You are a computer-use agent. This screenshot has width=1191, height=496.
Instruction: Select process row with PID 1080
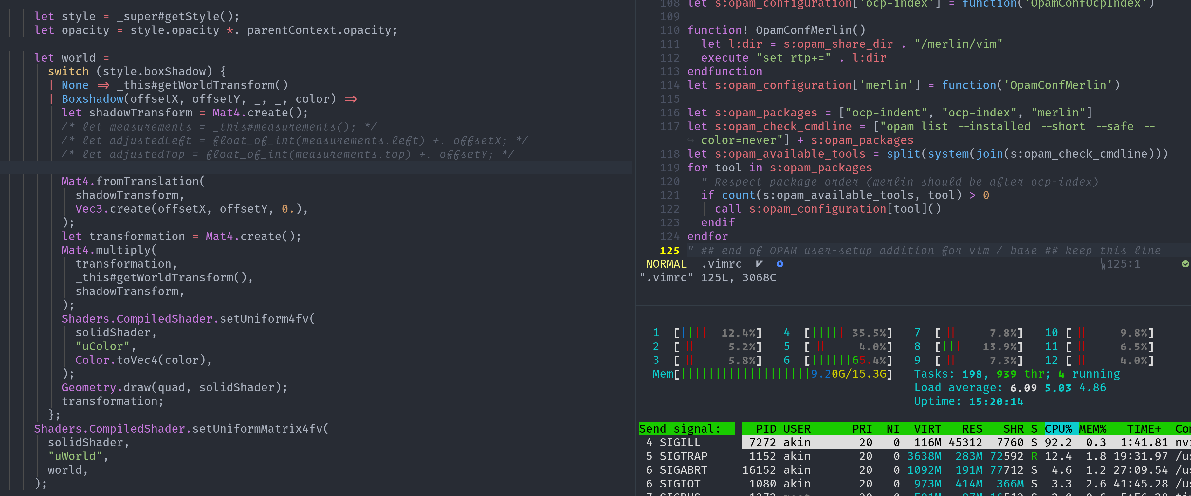coord(966,484)
